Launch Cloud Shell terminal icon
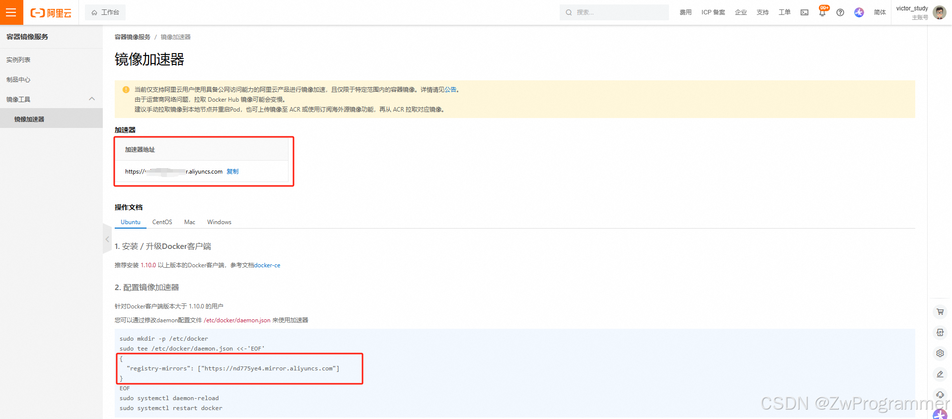Screen dimensions: 952x419 tap(805, 12)
